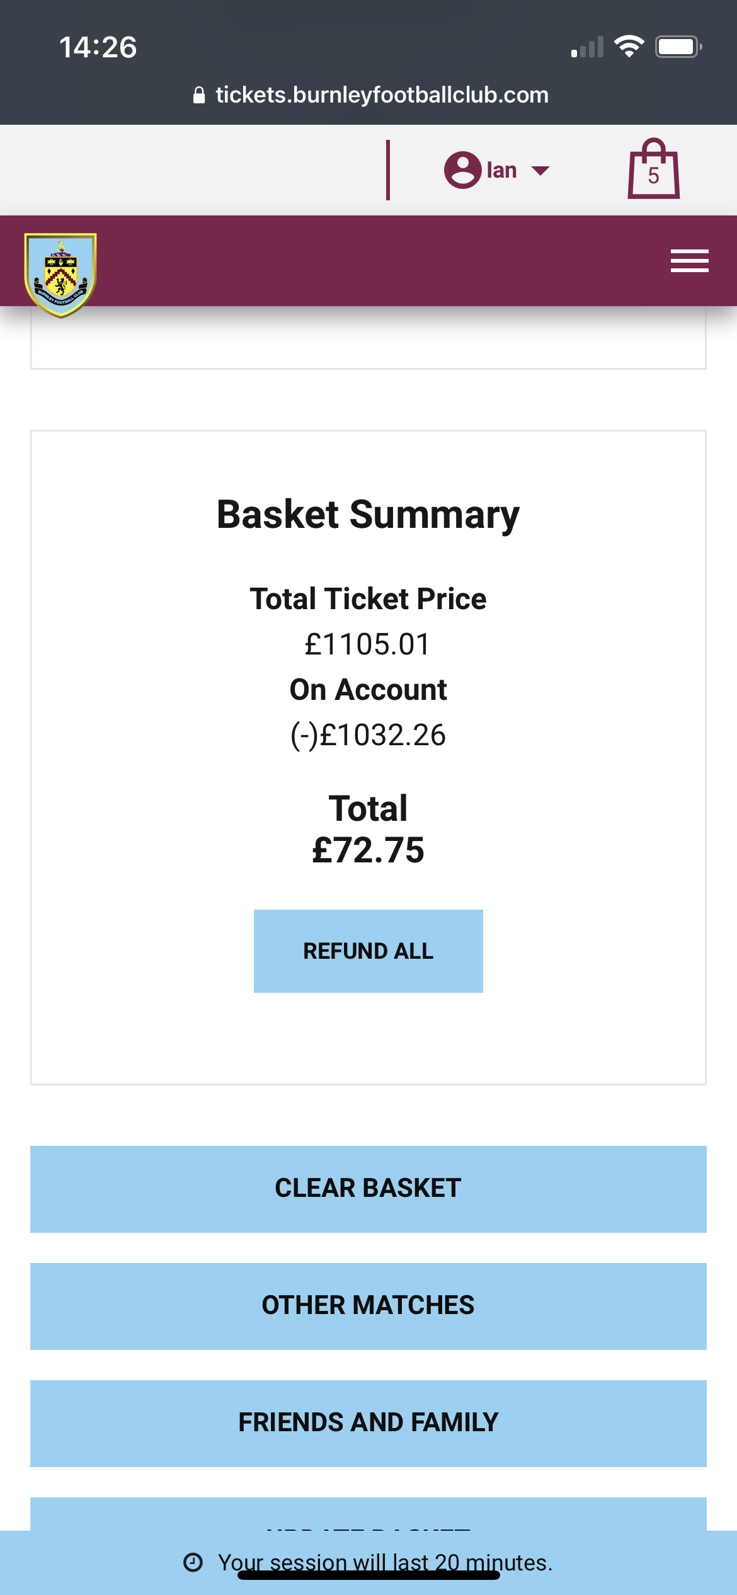Image resolution: width=737 pixels, height=1595 pixels.
Task: Tap the battery status icon
Action: pos(678,47)
